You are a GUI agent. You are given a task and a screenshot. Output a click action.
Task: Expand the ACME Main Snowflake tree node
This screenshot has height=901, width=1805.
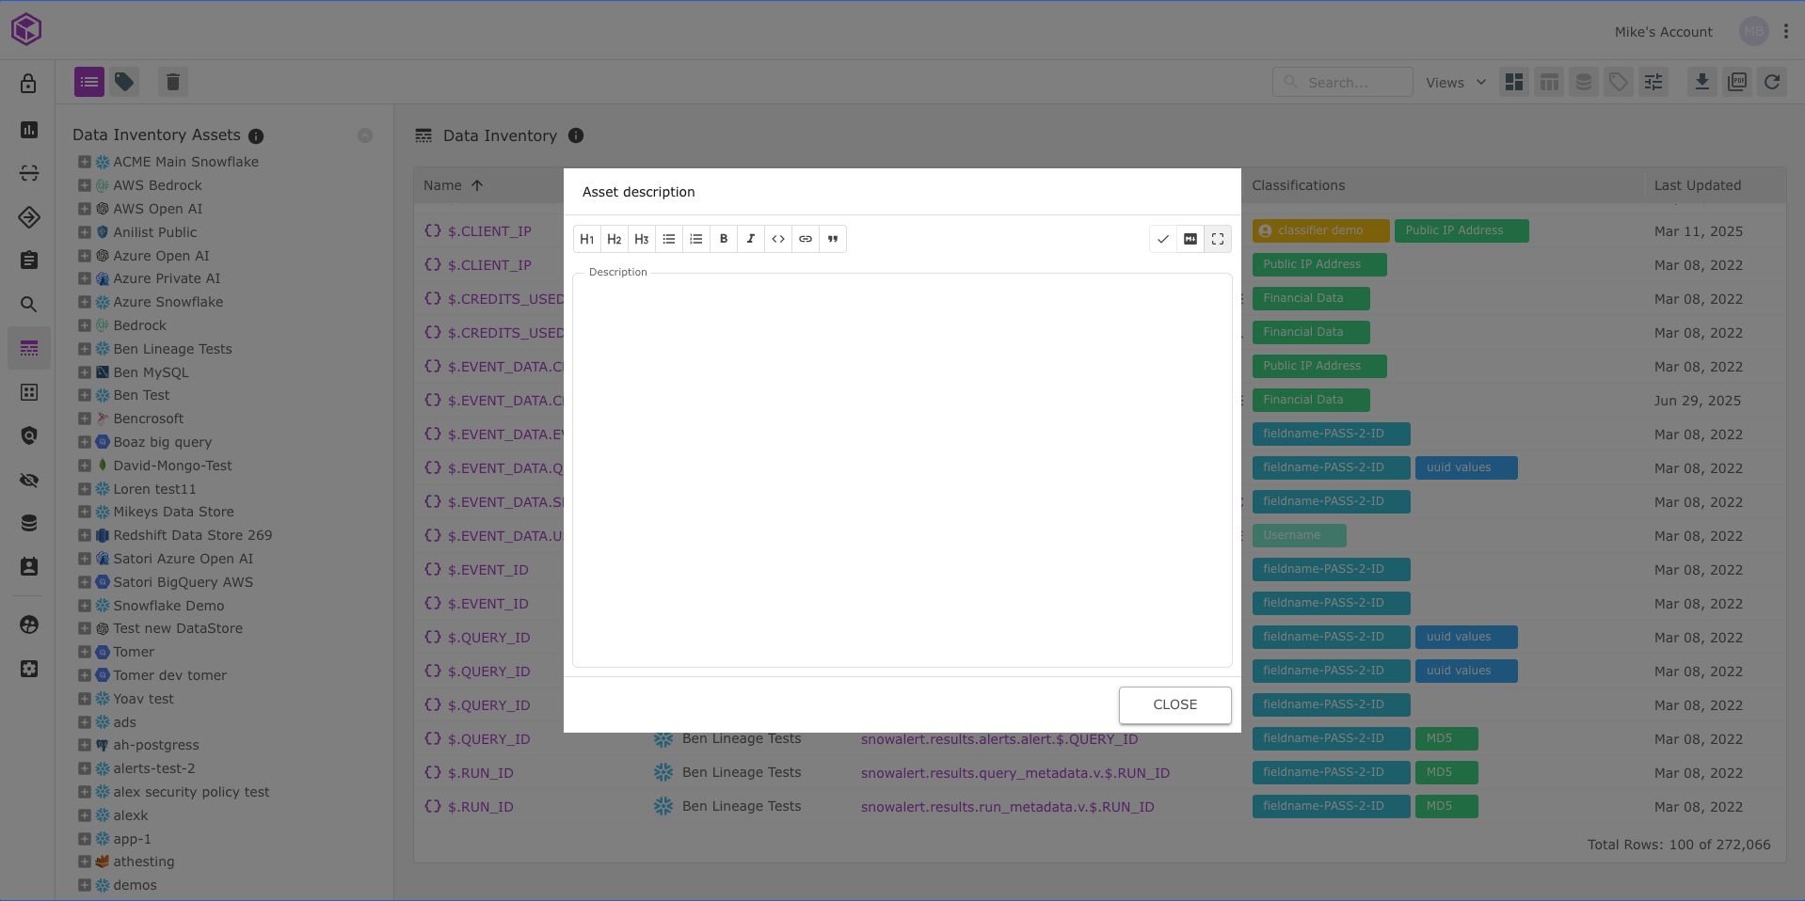85,162
